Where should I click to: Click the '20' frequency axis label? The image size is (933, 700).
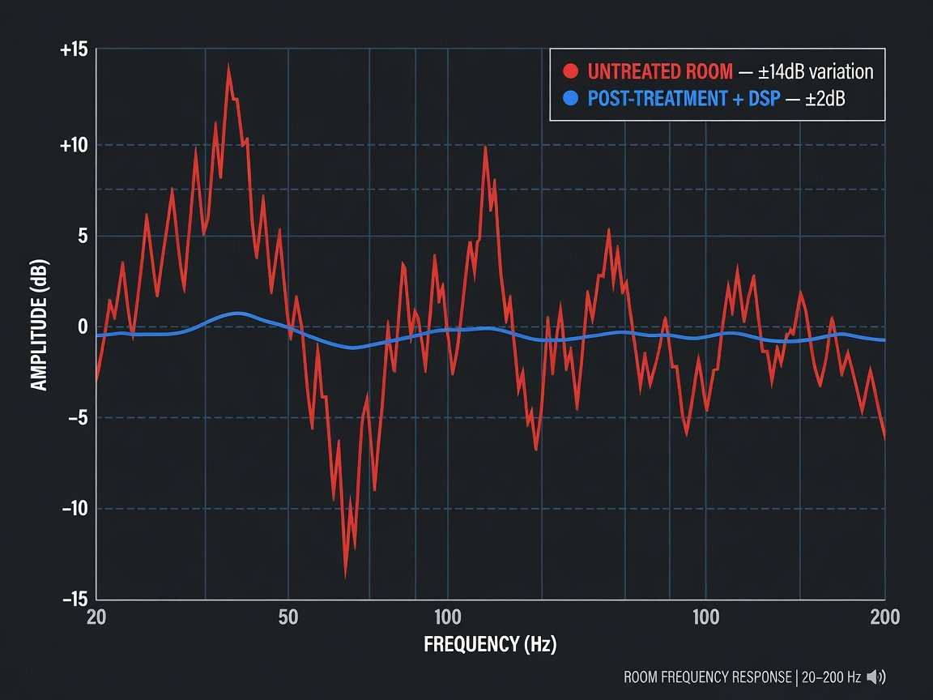(x=96, y=617)
